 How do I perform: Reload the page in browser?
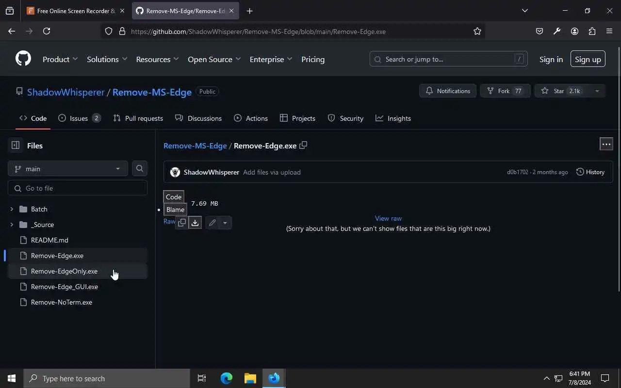click(47, 31)
